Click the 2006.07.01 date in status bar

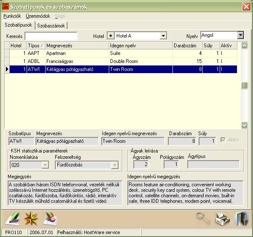(x=41, y=232)
